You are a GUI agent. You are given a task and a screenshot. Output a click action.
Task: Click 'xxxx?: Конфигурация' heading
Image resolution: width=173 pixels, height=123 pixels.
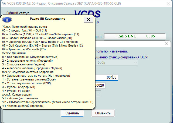[x=17, y=94]
